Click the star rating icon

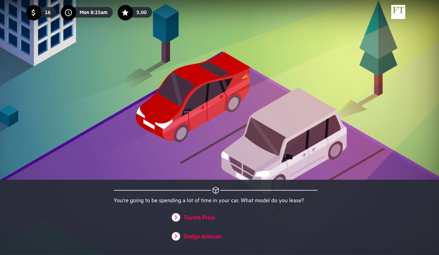(x=125, y=13)
